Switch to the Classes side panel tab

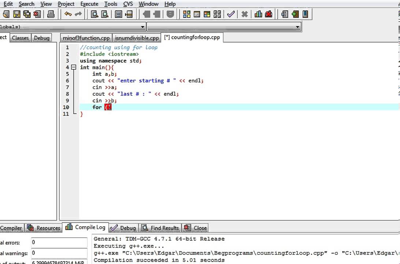[21, 38]
